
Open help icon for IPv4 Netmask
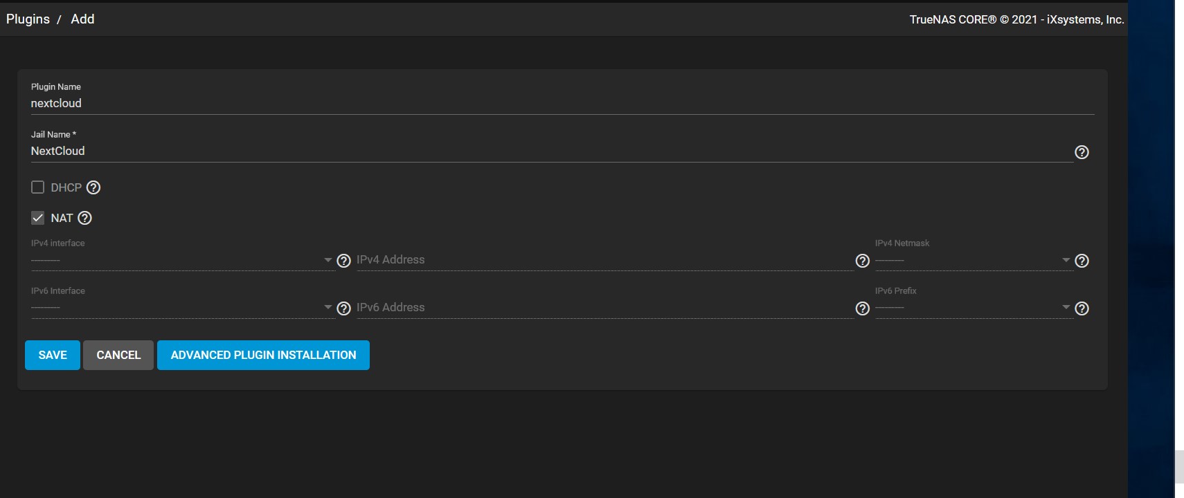coord(1082,261)
